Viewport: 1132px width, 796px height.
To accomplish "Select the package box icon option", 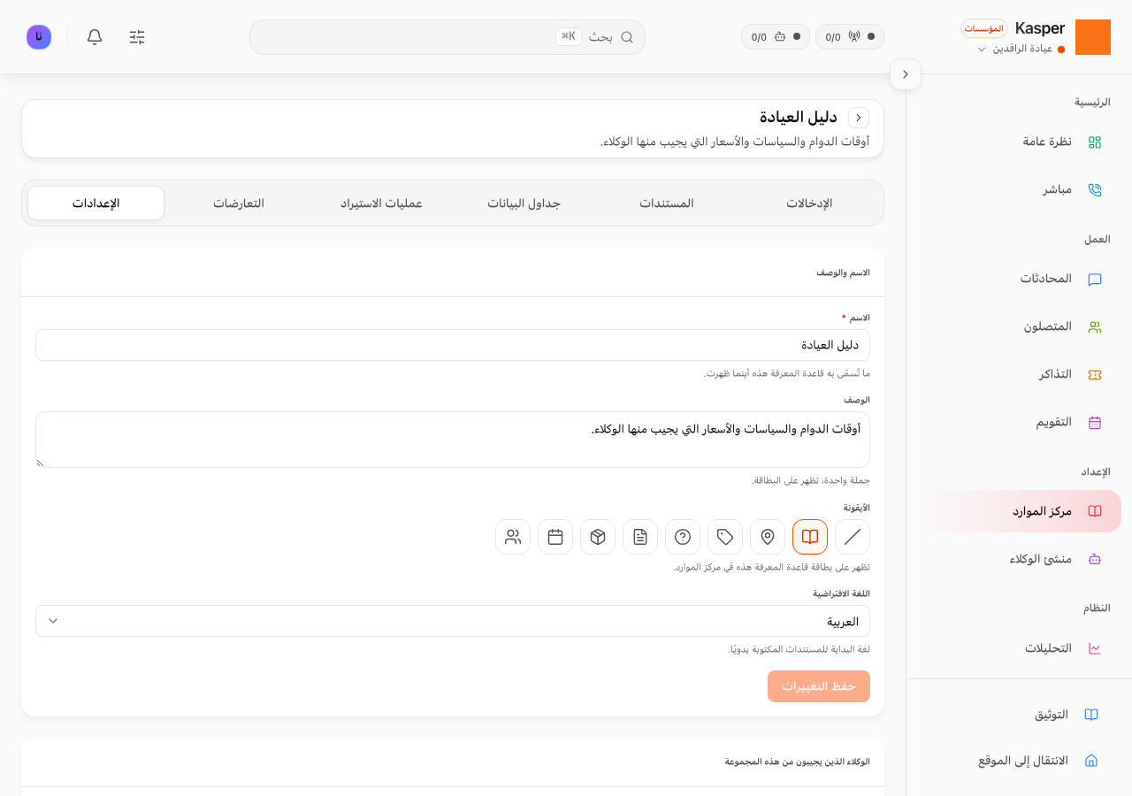I will (598, 537).
